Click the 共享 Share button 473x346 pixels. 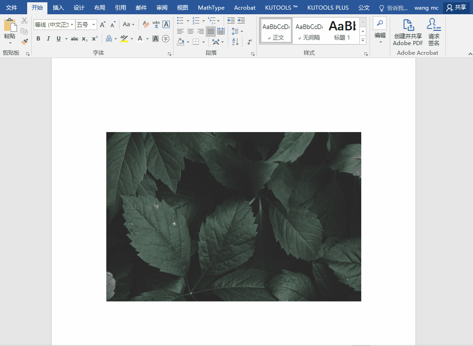pos(456,7)
